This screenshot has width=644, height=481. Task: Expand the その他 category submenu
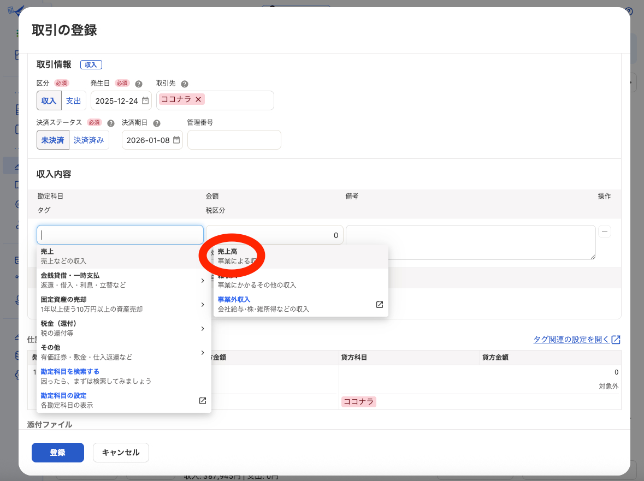tap(123, 352)
